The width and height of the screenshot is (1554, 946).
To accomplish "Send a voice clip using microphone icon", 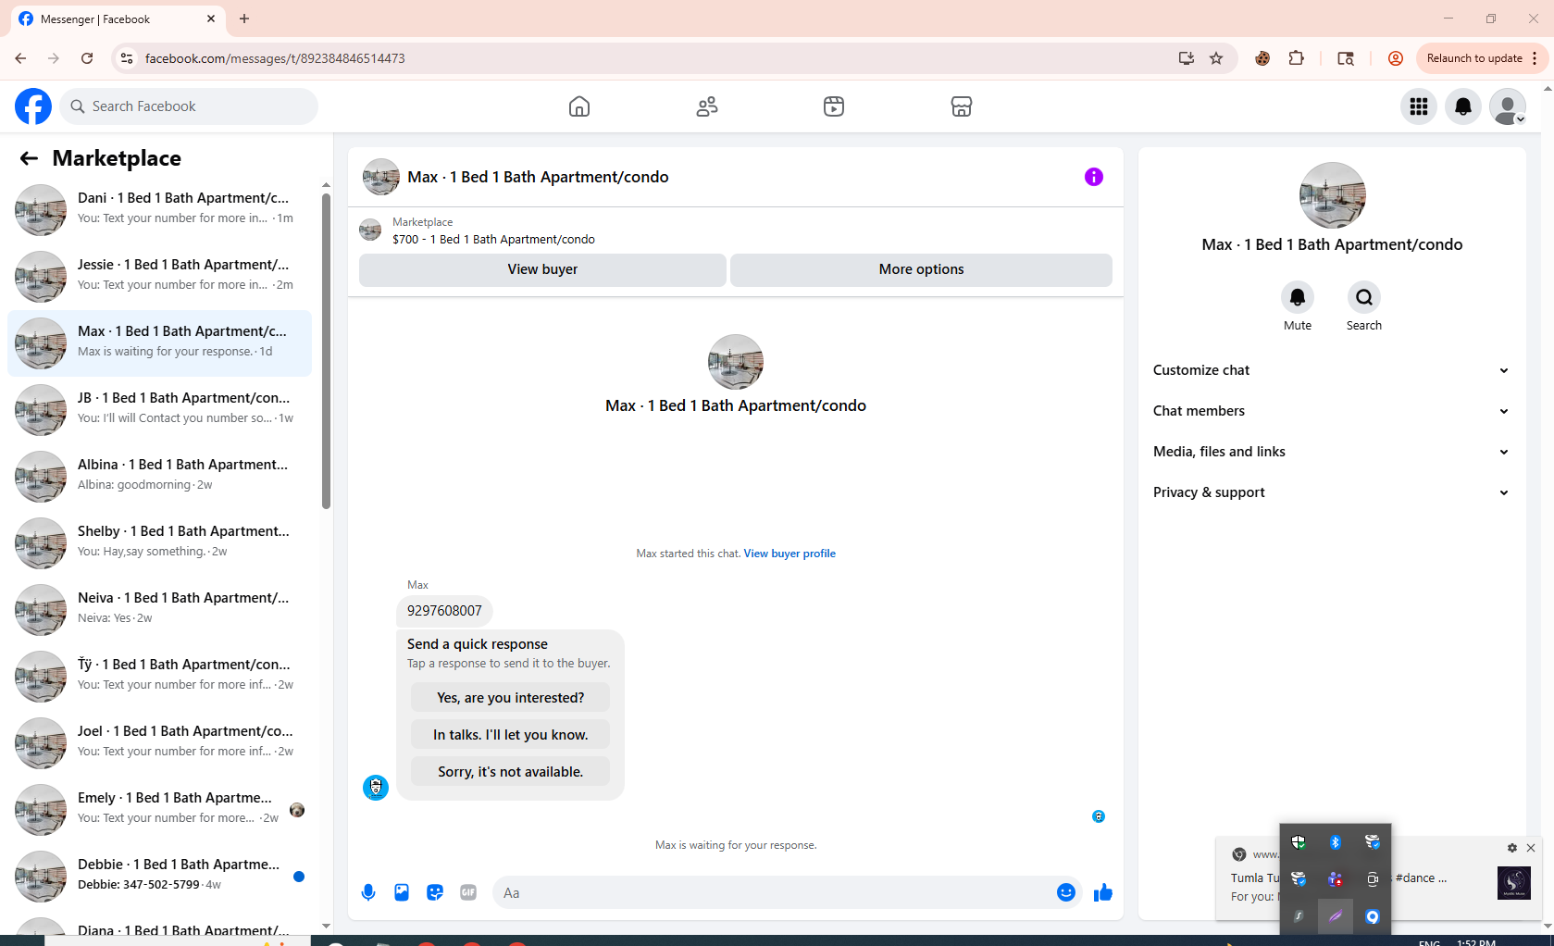I will [x=368, y=892].
